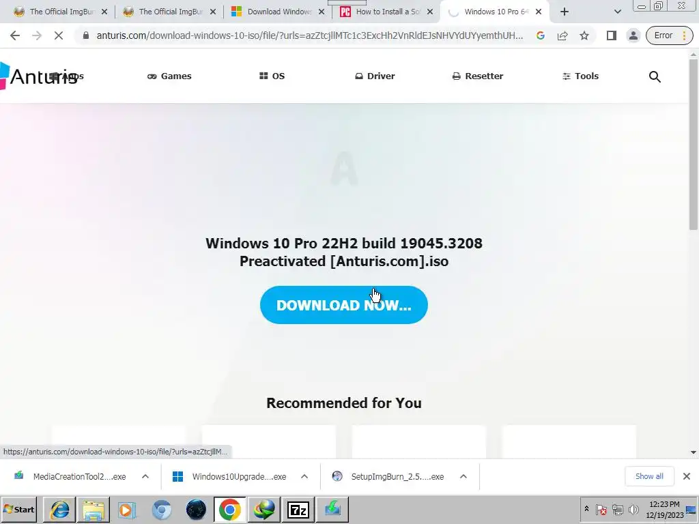Click the network tray icon
The width and height of the screenshot is (699, 524).
point(618,509)
